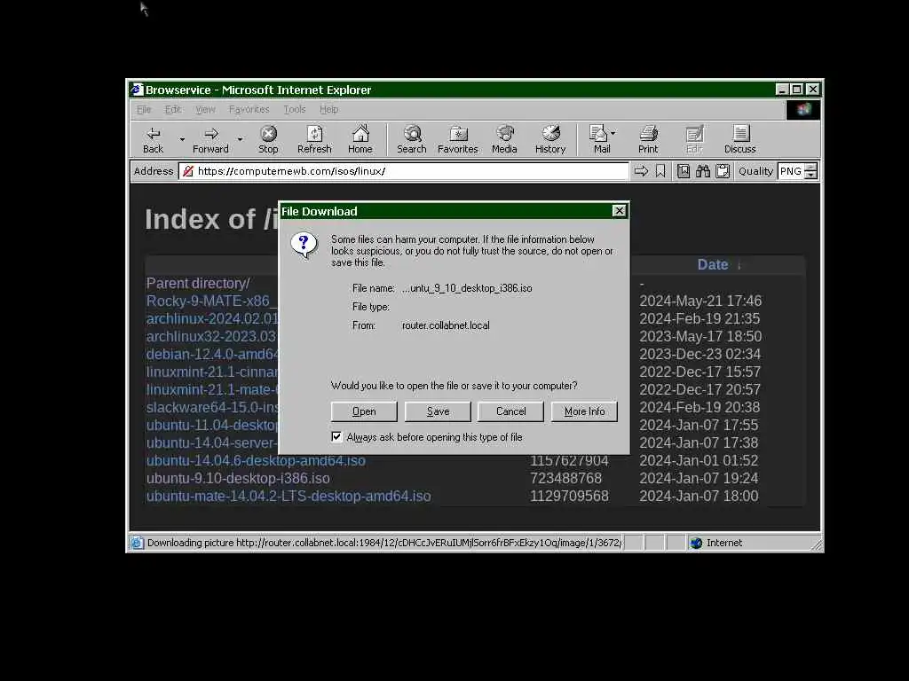909x681 pixels.
Task: Click the More Info button
Action: 584,411
